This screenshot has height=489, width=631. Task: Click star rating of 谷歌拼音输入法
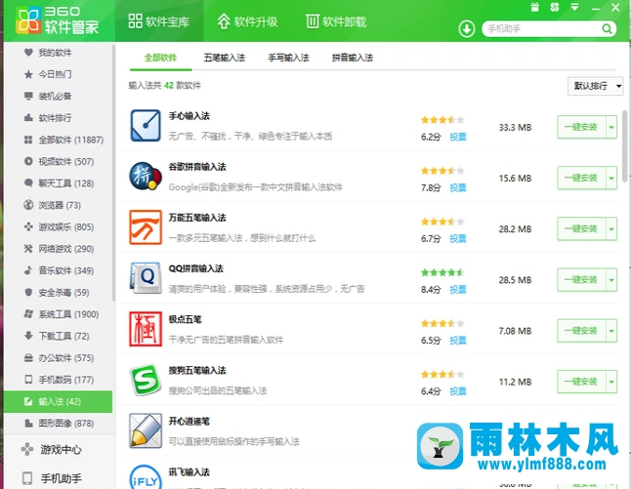(442, 171)
